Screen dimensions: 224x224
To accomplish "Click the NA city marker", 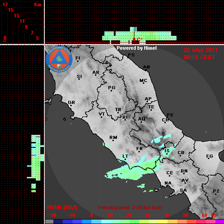I will [168, 184].
